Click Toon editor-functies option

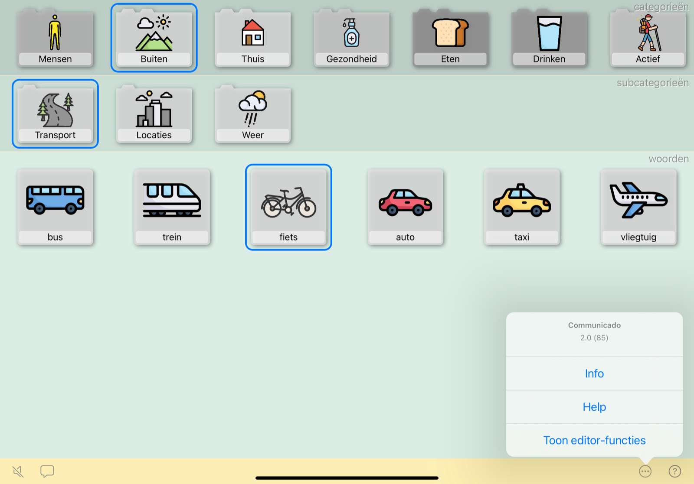[594, 440]
